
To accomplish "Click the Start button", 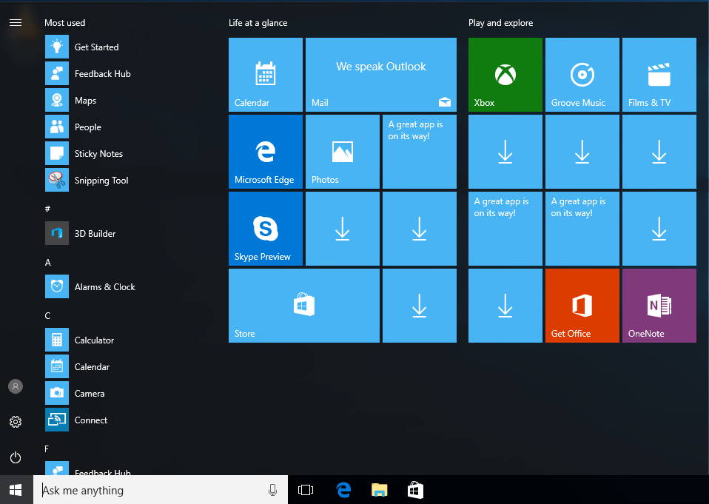I will click(x=15, y=490).
